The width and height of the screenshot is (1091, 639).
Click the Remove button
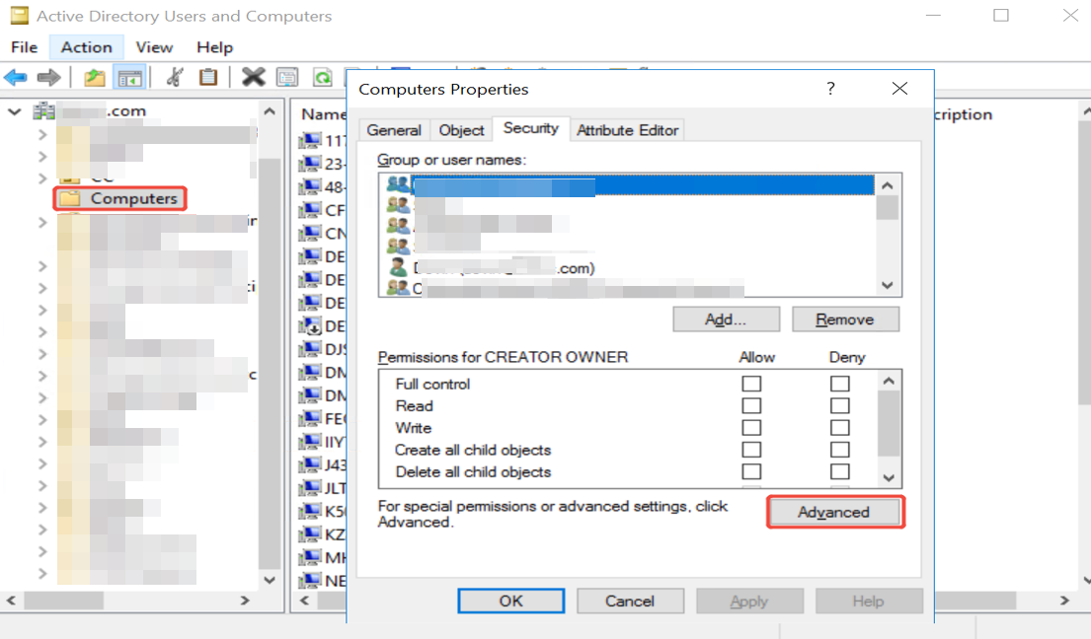pos(845,319)
